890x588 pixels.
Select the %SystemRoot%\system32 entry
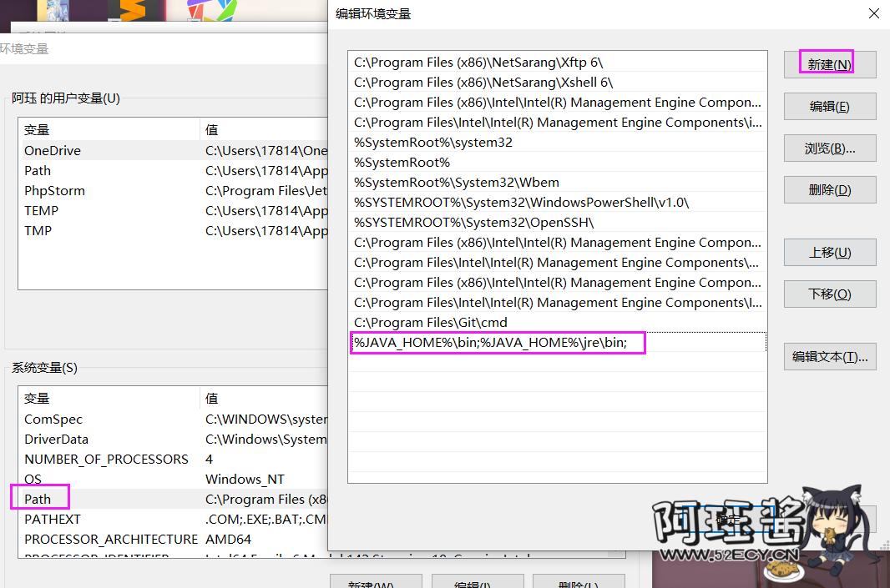557,143
